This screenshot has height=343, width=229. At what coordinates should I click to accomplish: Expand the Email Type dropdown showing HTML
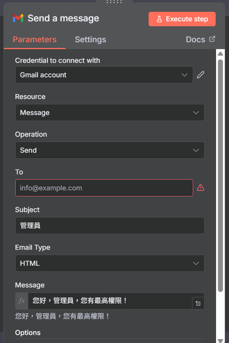tap(110, 263)
